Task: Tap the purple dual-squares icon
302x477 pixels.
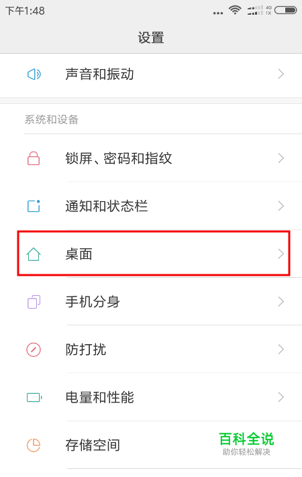Action: click(34, 302)
